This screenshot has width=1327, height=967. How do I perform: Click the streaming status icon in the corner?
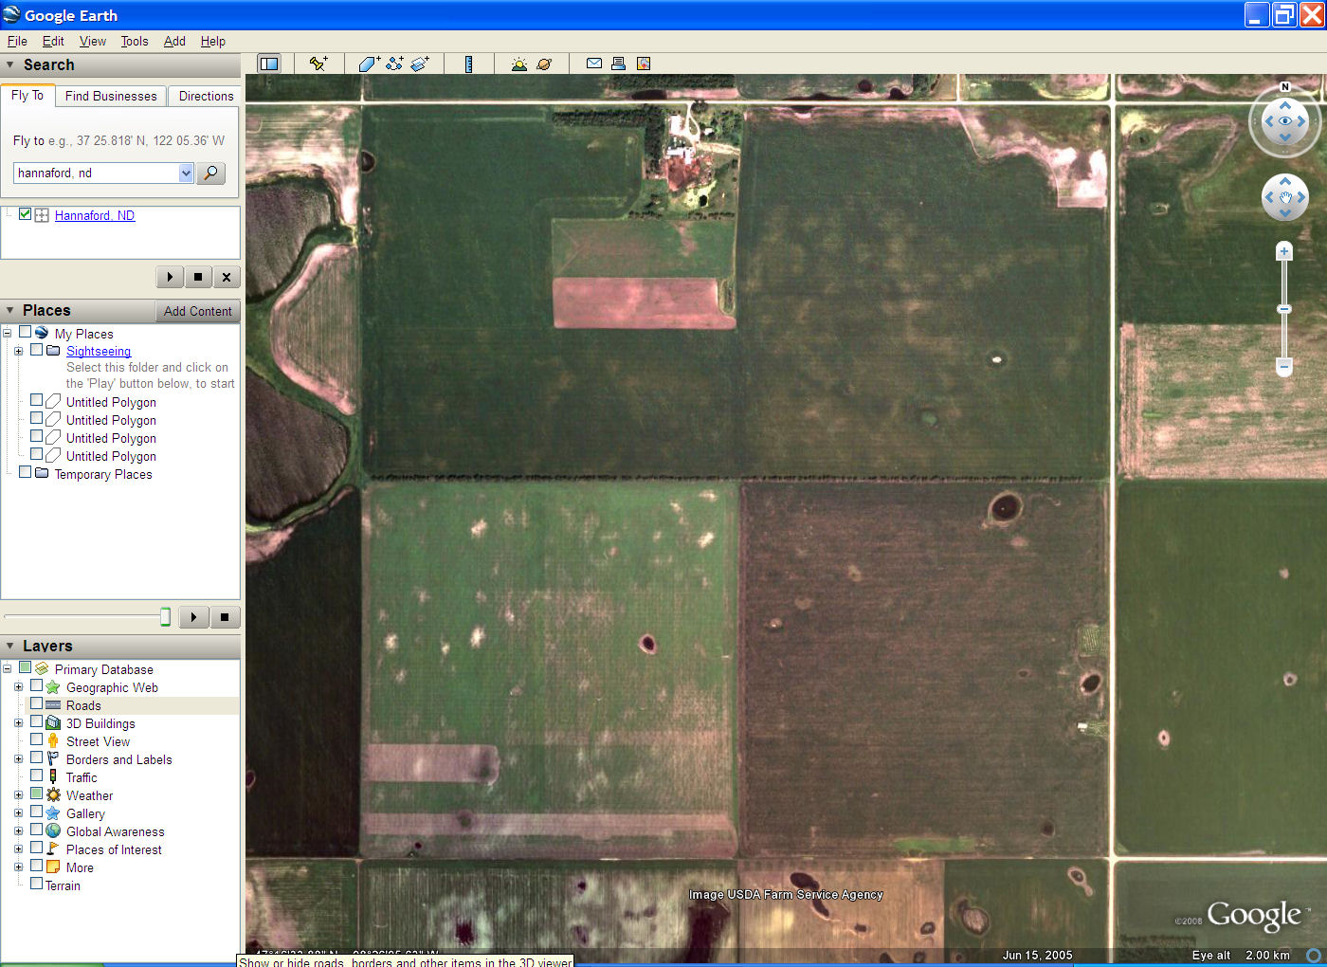[1315, 956]
